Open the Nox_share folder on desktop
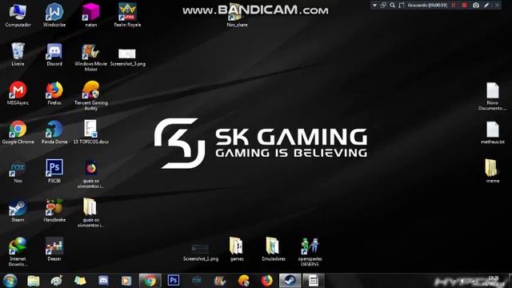The height and width of the screenshot is (288, 512). tap(237, 15)
